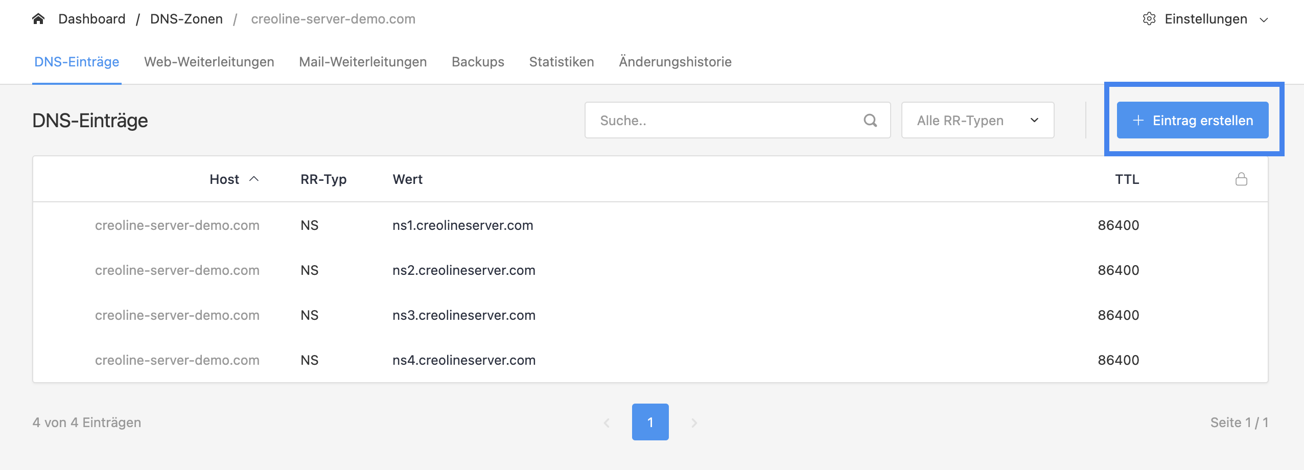Image resolution: width=1304 pixels, height=470 pixels.
Task: Click creoline-server-demo.com breadcrumb text
Action: [333, 19]
